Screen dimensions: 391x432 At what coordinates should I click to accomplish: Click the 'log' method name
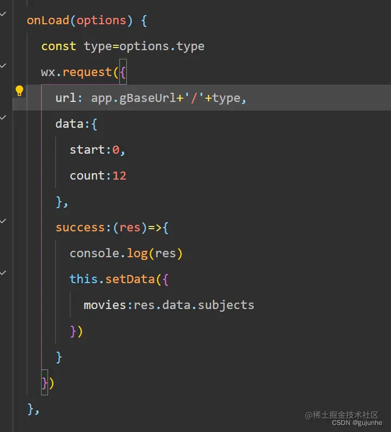[x=137, y=253]
